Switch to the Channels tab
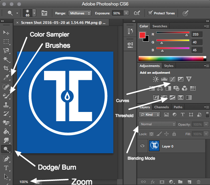The image size is (210, 185). (162, 107)
